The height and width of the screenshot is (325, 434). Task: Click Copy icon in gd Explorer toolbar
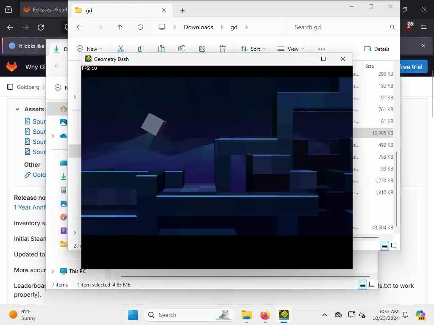coord(141,49)
